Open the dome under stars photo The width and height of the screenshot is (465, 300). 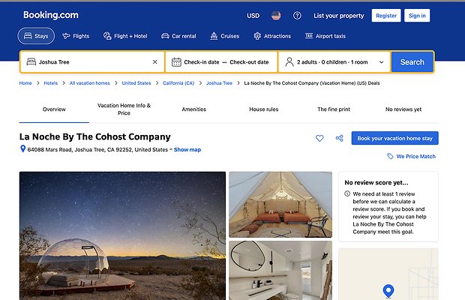click(x=122, y=235)
